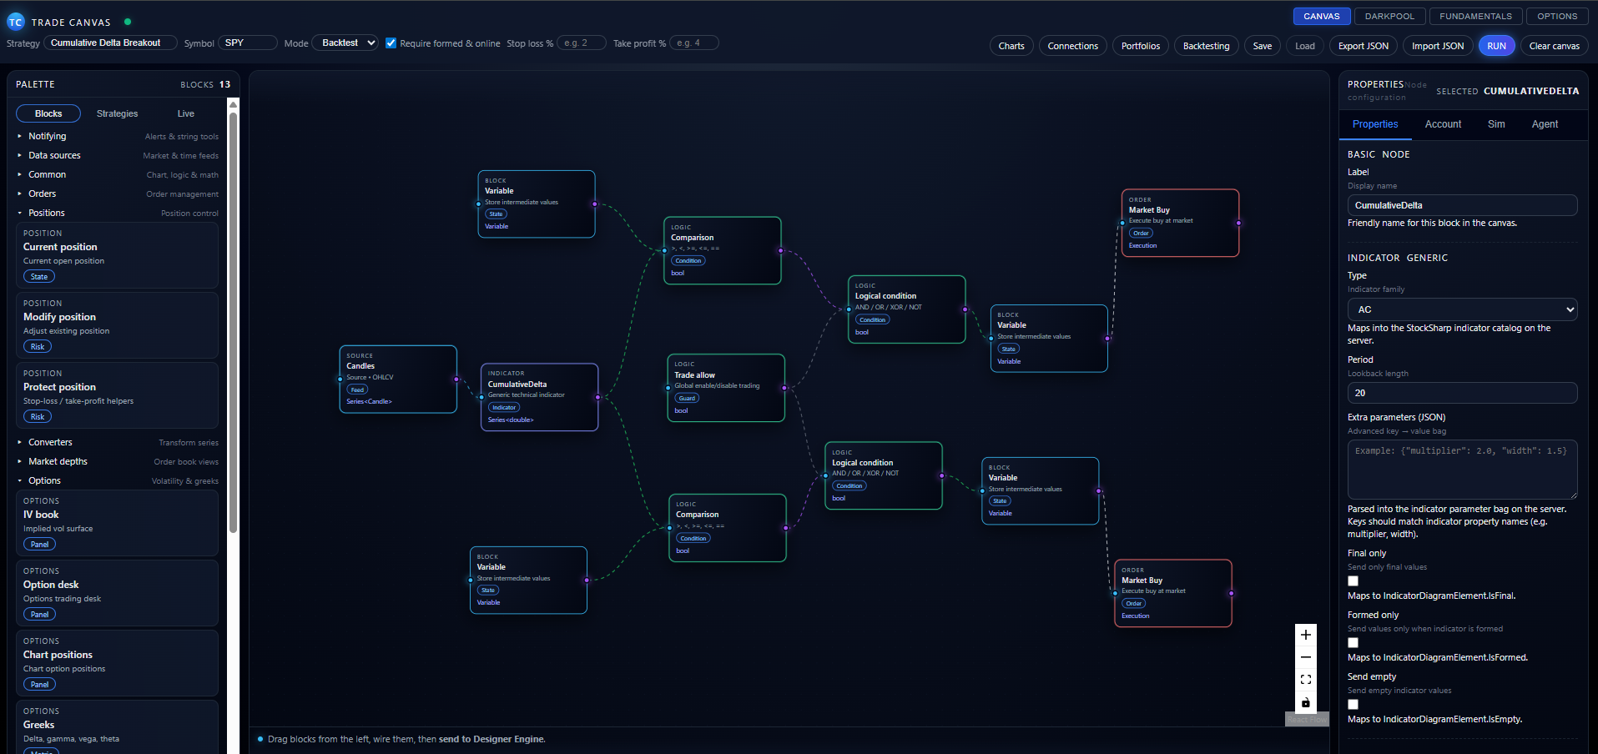Open the Mode dropdown showing Backtest
The width and height of the screenshot is (1598, 754).
[345, 43]
